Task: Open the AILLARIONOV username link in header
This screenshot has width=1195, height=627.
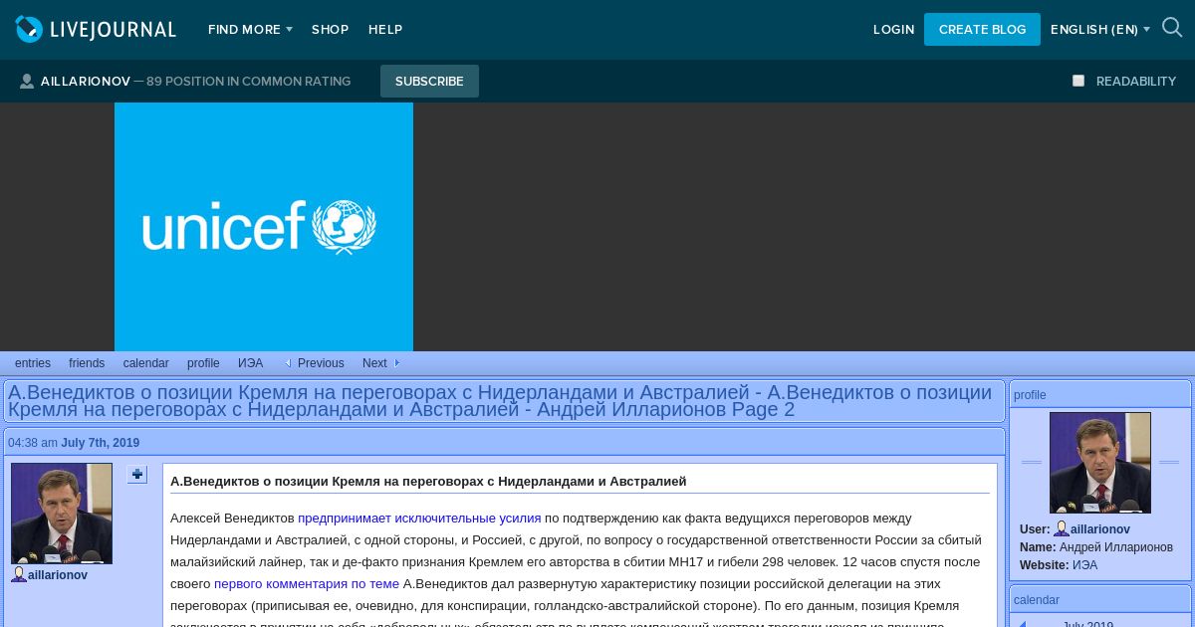Action: 86,82
